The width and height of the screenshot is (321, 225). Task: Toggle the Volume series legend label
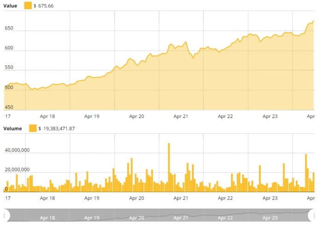tap(13, 128)
